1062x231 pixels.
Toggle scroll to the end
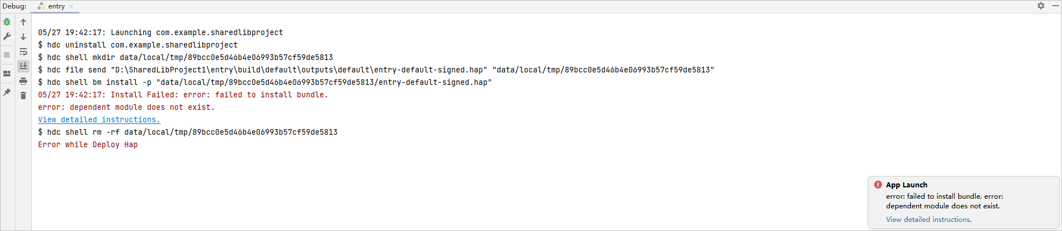[x=23, y=66]
